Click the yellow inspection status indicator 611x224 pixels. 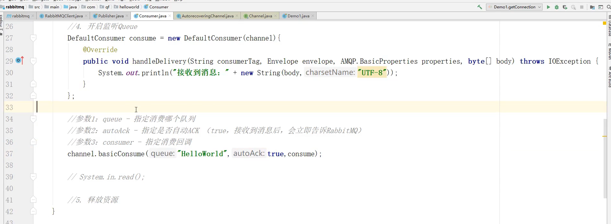coord(604,23)
